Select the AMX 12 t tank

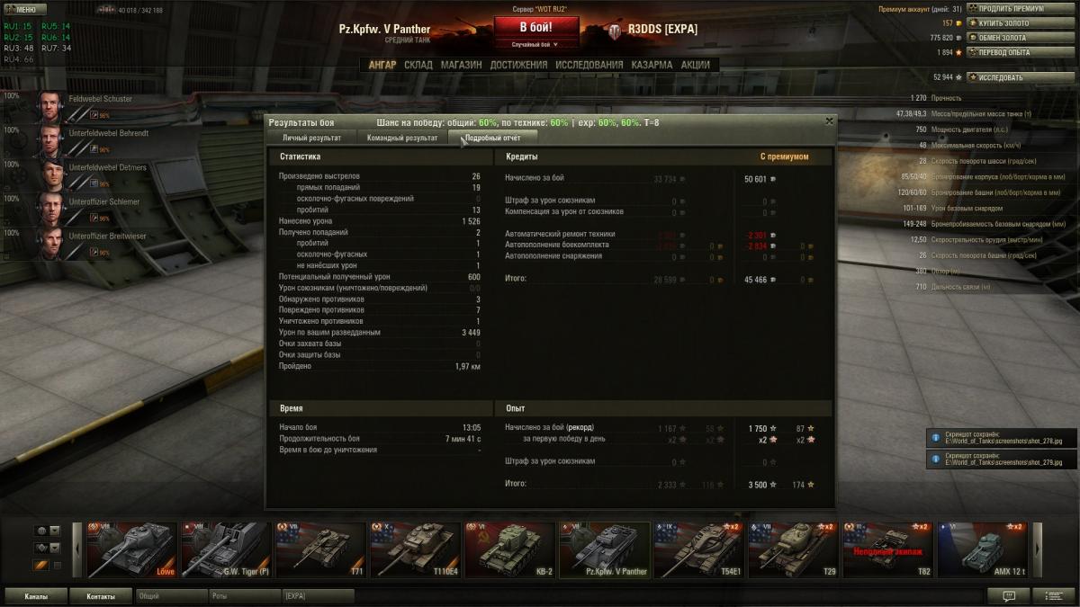tap(983, 549)
